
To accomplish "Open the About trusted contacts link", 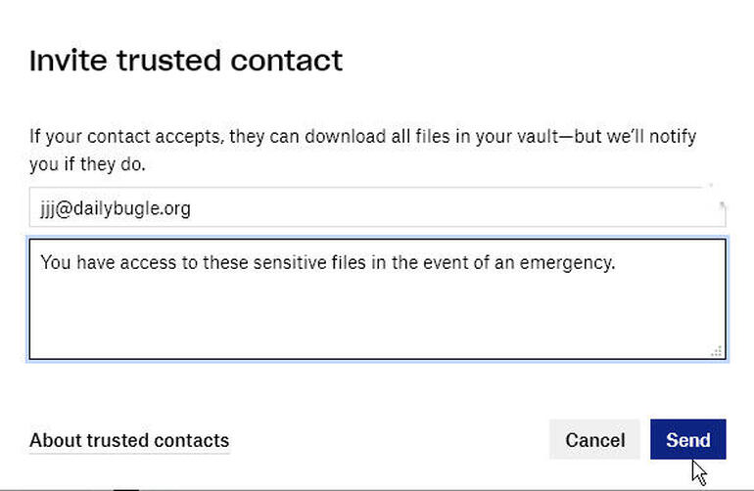I will 129,440.
